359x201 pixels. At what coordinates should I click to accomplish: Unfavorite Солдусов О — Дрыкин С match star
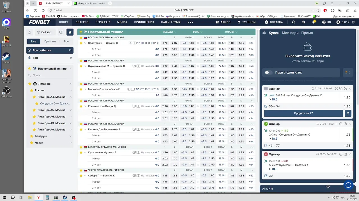pyautogui.click(x=81, y=43)
